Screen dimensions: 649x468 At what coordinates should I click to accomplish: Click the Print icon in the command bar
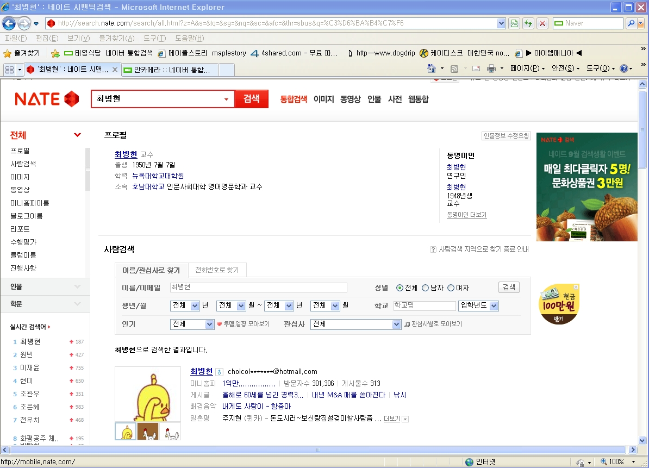coord(491,68)
